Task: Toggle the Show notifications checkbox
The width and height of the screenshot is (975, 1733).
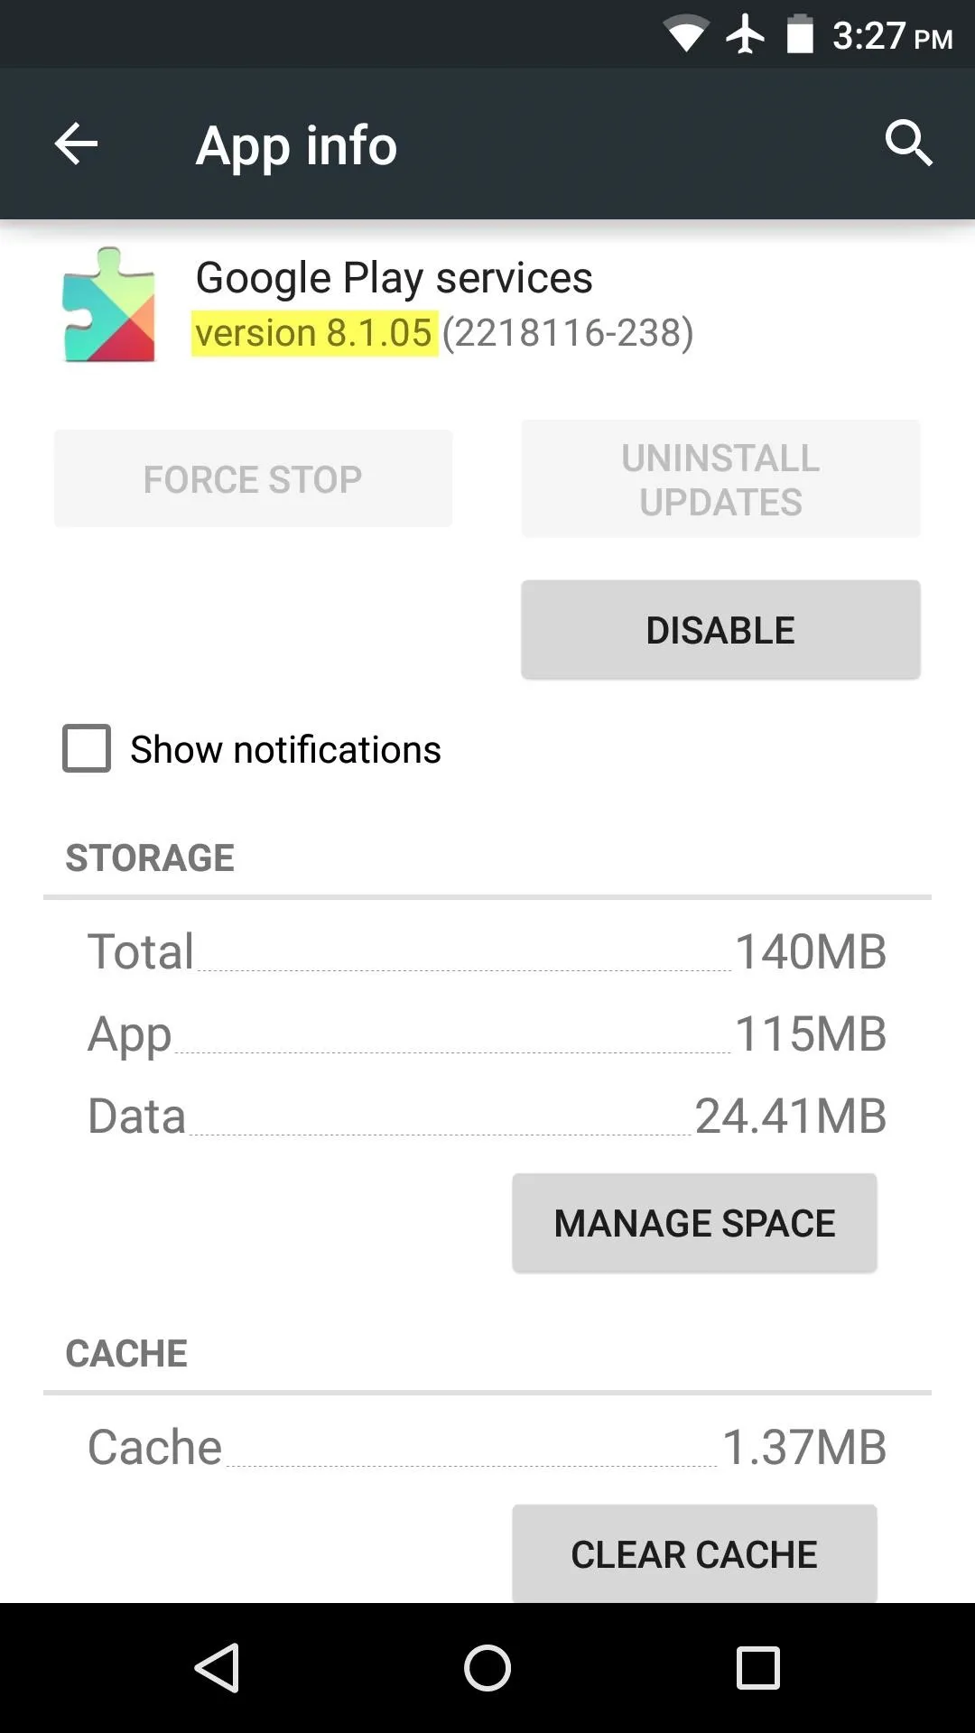Action: coord(87,748)
